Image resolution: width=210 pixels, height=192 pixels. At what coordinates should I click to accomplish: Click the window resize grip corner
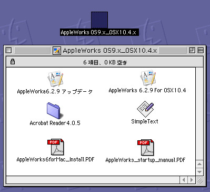200,180
